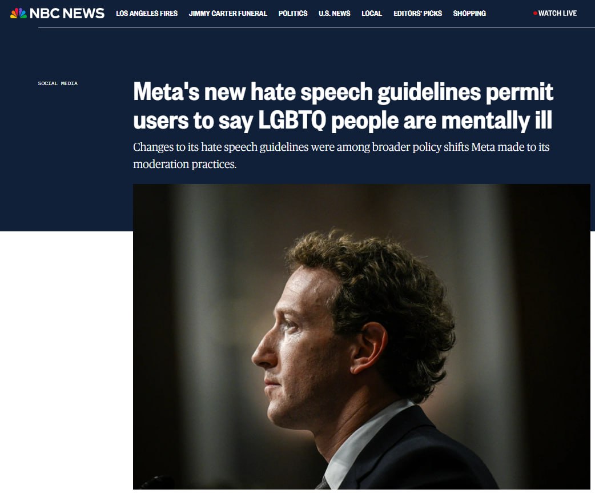This screenshot has height=493, width=595.
Task: Go to Jimmy Carter Funeral coverage
Action: [228, 13]
